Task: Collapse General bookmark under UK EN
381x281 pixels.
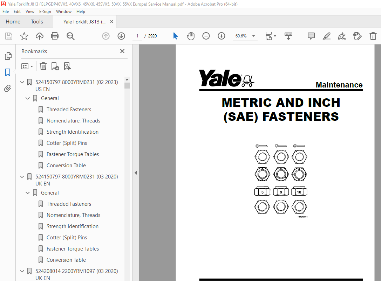Action: (x=28, y=193)
